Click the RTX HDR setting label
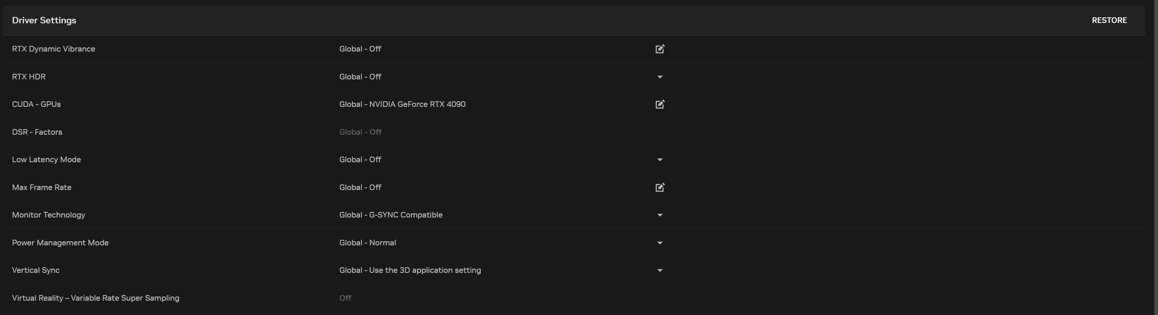 click(29, 76)
